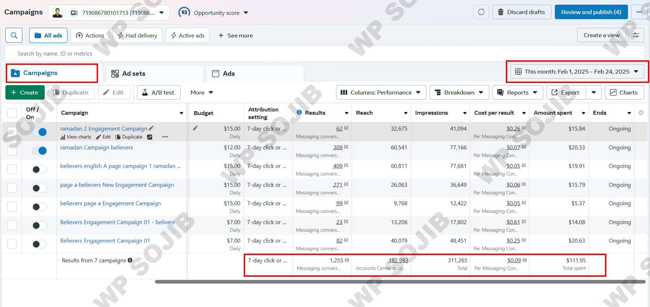This screenshot has width=650, height=307.
Task: Tick the select-all checkbox in the header
Action: tap(12, 113)
